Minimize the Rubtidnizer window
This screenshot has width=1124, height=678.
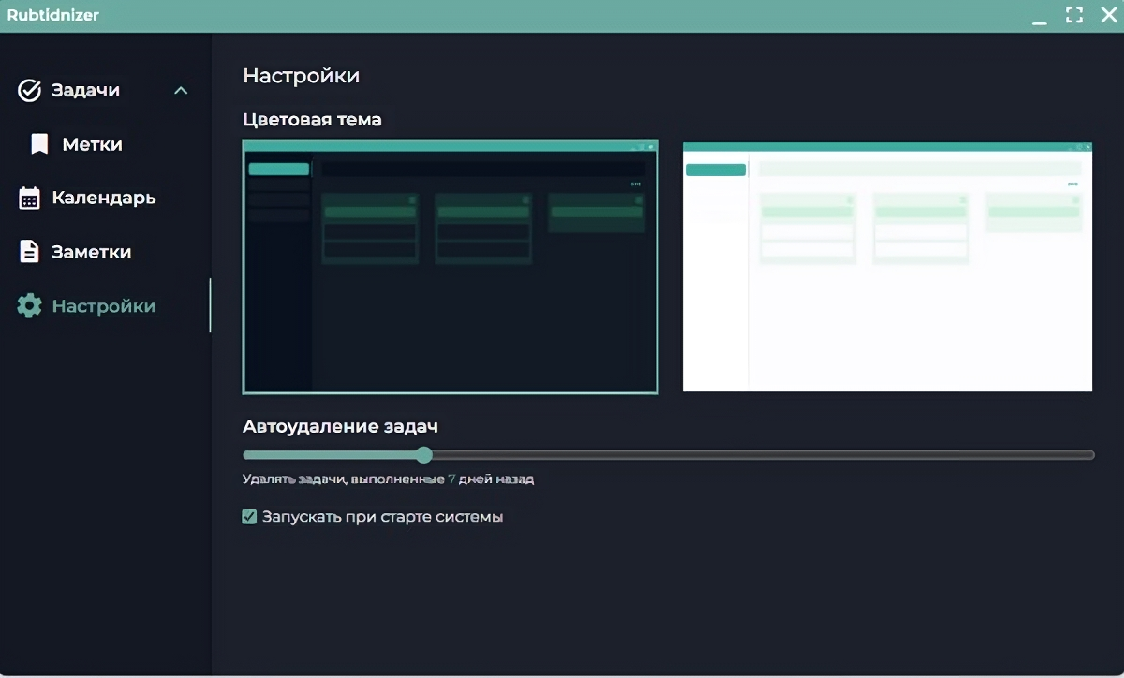pos(1040,16)
